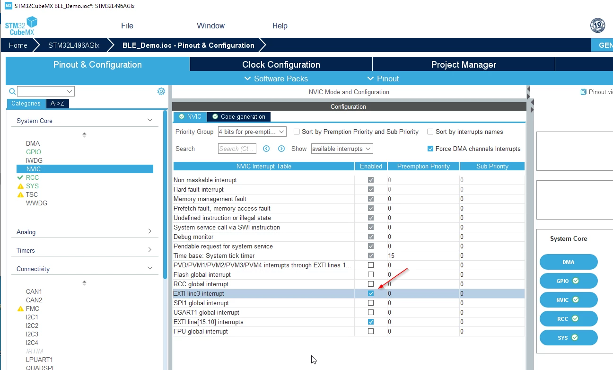The image size is (613, 370).
Task: Open the Help menu
Action: [x=280, y=26]
